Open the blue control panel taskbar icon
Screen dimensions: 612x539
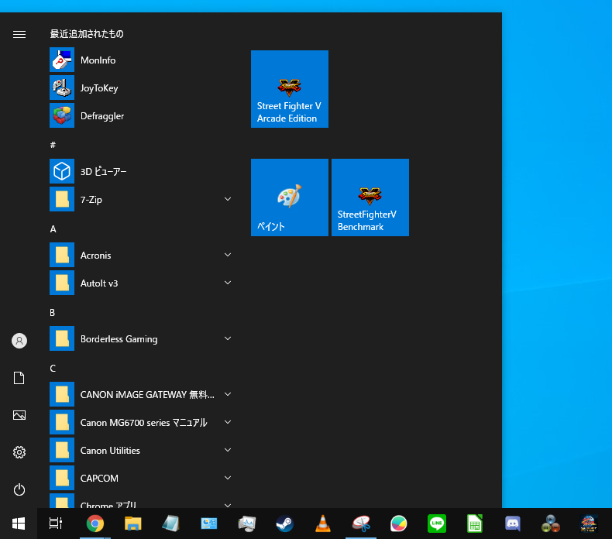[209, 524]
